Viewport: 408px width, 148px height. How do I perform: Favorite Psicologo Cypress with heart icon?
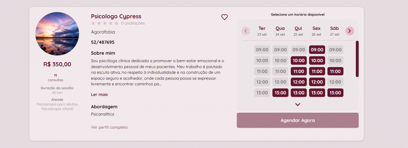224,17
